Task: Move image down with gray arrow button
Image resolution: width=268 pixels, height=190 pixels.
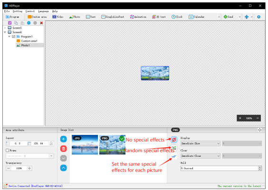Action: pos(63,158)
